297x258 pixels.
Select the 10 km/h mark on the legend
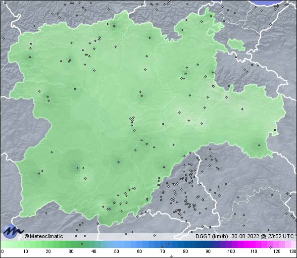[x=25, y=252]
